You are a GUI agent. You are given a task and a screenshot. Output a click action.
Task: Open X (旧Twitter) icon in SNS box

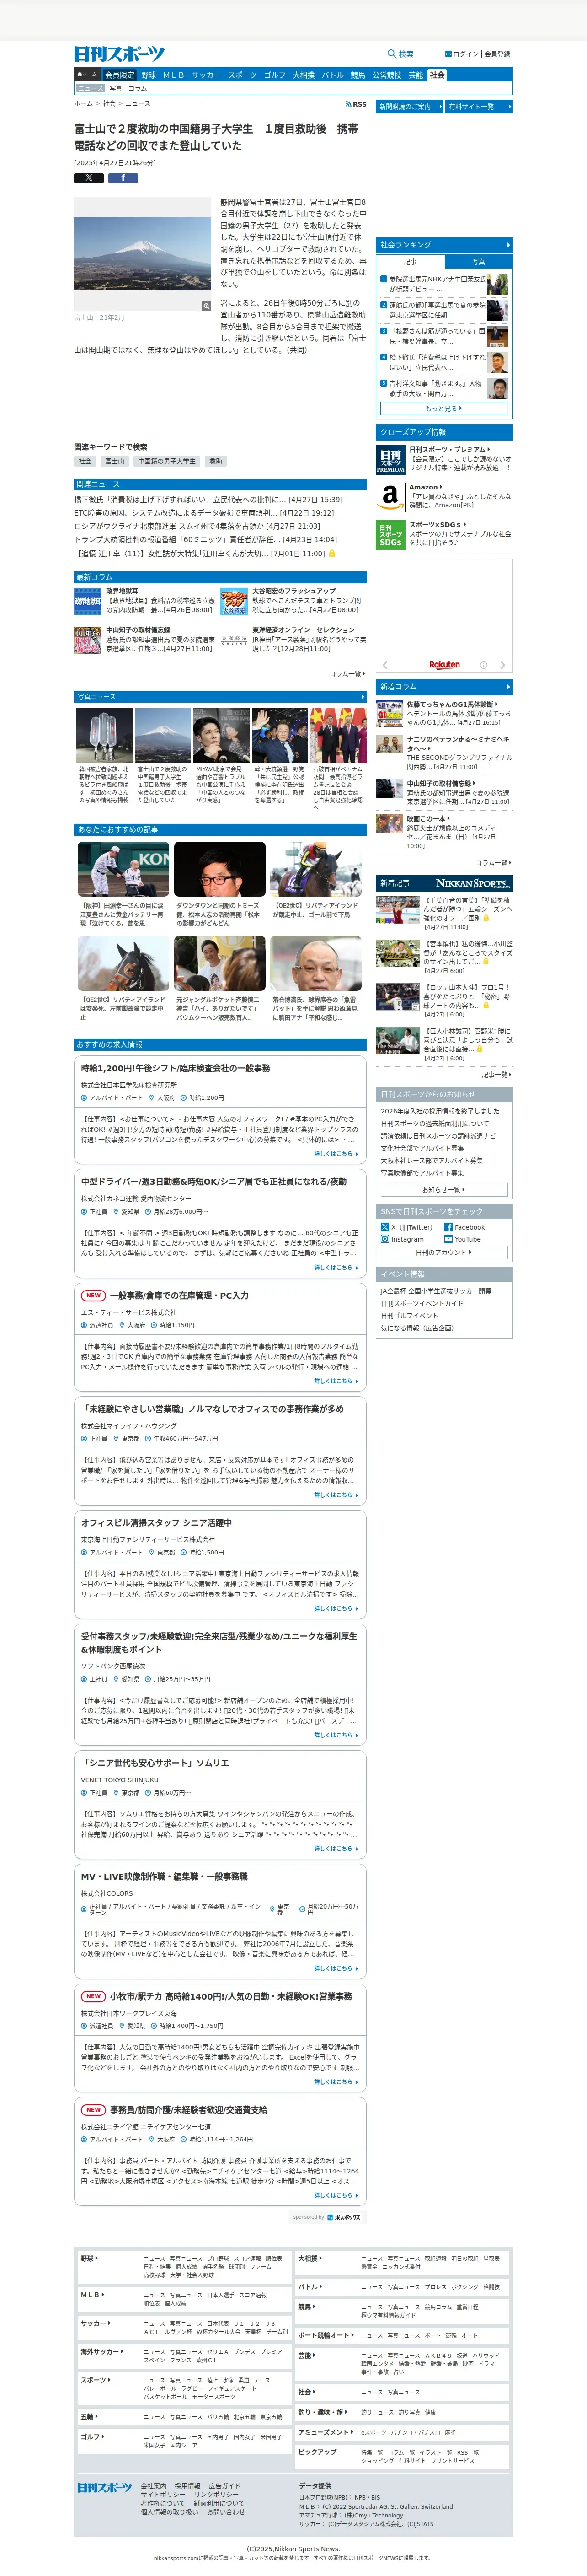[385, 1226]
